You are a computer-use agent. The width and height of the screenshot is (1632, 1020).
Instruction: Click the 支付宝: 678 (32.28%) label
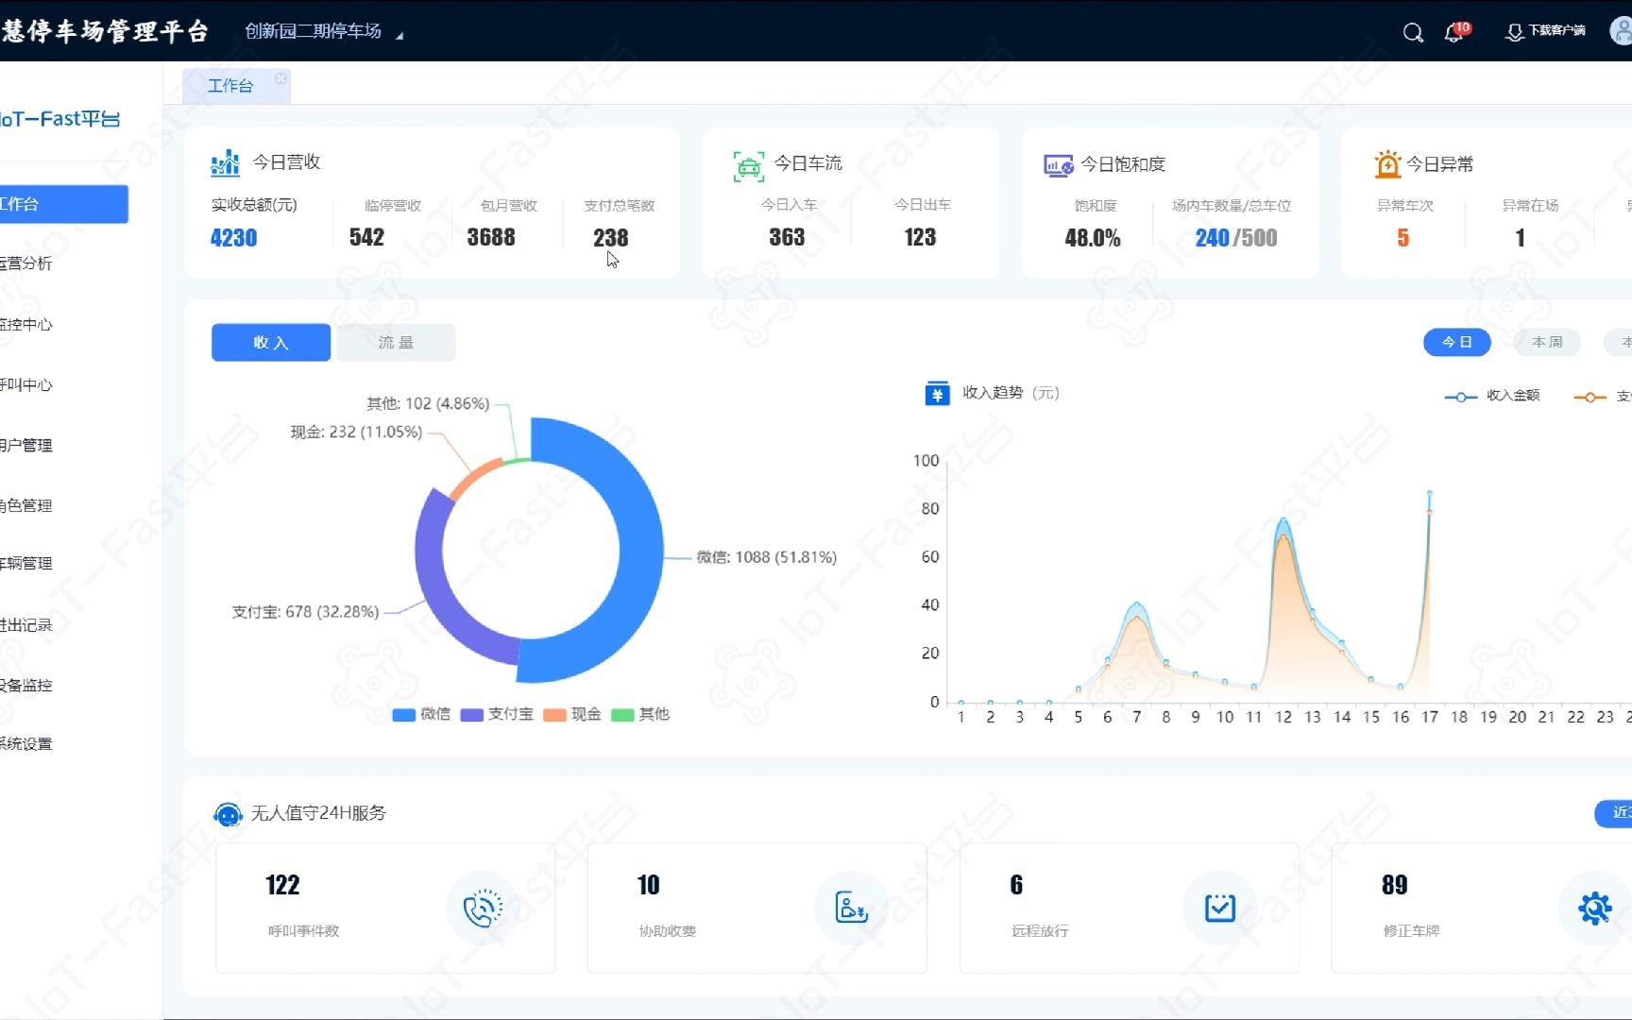[306, 612]
